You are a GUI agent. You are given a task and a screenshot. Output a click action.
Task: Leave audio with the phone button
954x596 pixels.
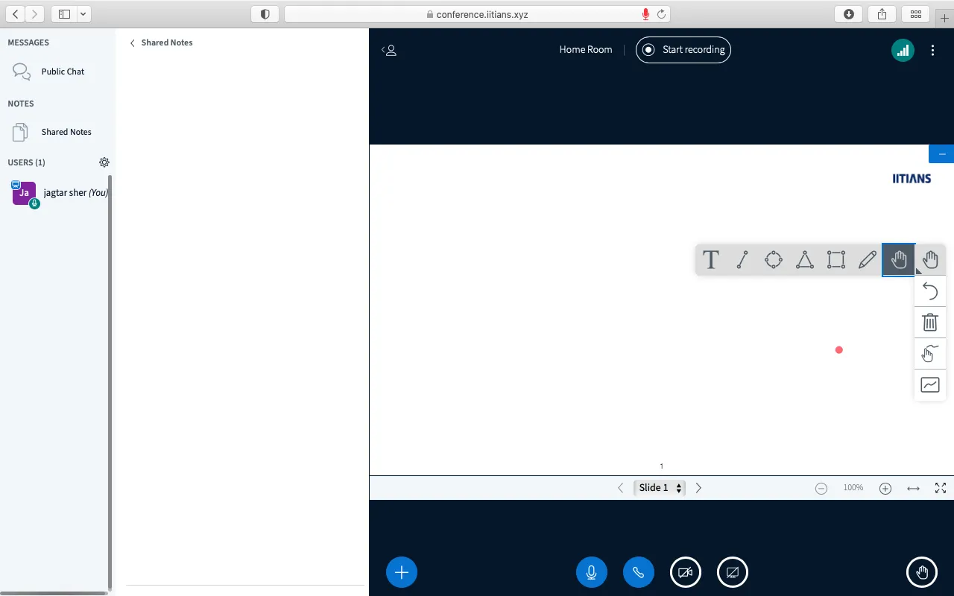639,572
